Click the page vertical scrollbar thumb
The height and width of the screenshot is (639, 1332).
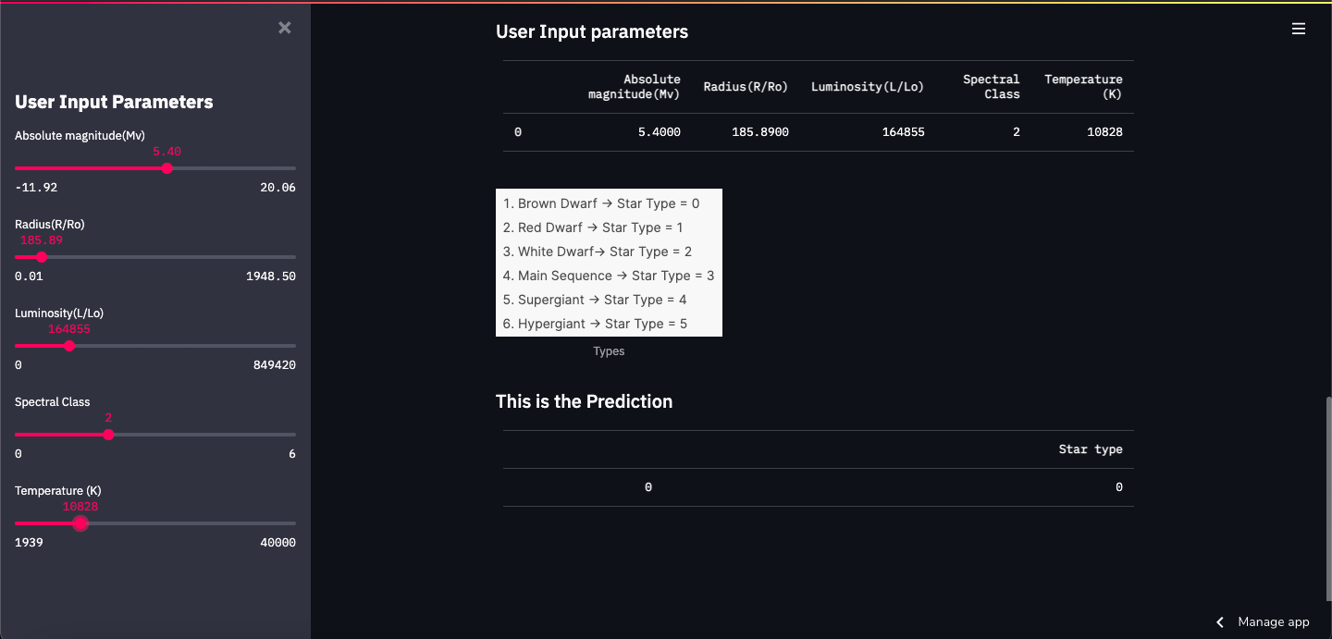[1327, 499]
